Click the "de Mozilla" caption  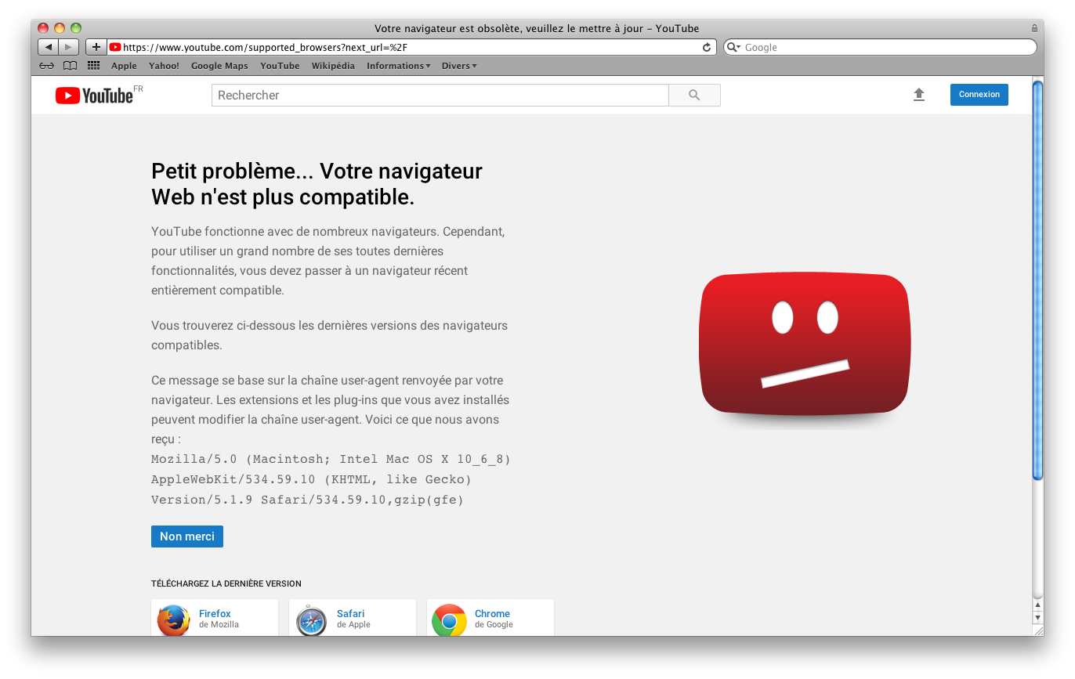pos(219,625)
